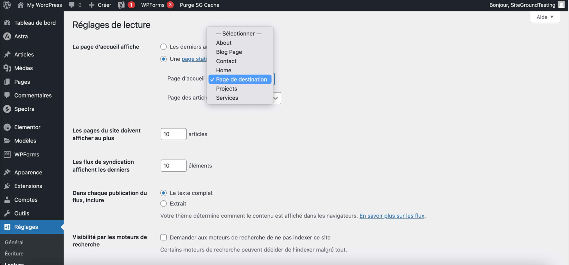
Task: Open the Tableau de bord menu item
Action: 32,23
